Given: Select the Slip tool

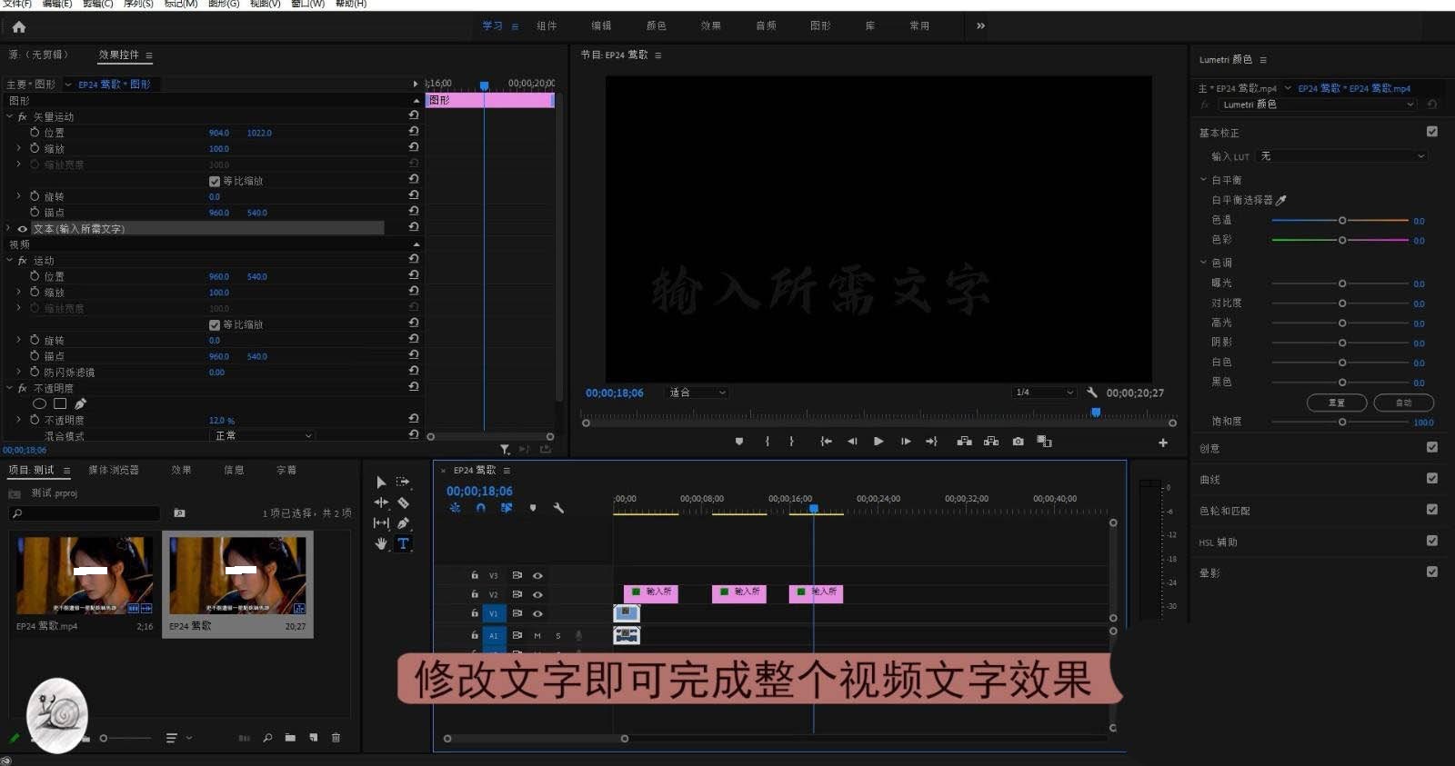Looking at the screenshot, I should pos(381,523).
